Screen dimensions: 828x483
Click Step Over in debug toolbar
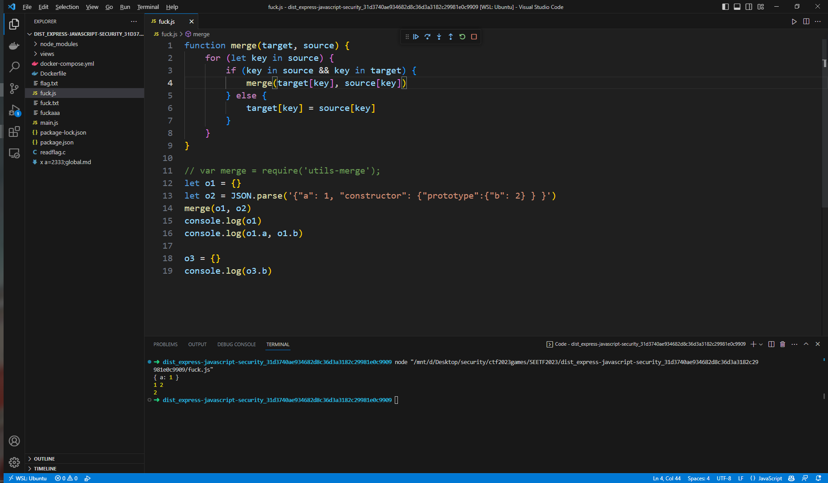point(427,37)
